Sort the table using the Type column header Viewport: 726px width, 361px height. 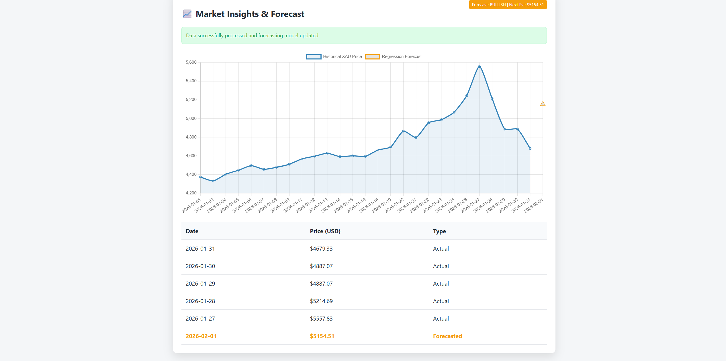click(439, 231)
